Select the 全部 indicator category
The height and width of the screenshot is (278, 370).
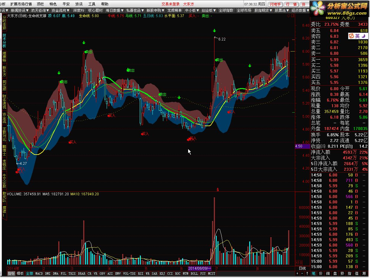tap(29, 274)
